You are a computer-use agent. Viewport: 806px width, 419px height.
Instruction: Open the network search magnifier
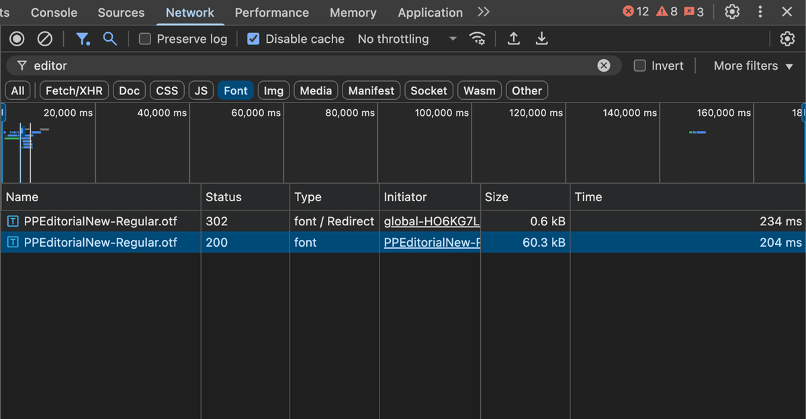pos(109,39)
